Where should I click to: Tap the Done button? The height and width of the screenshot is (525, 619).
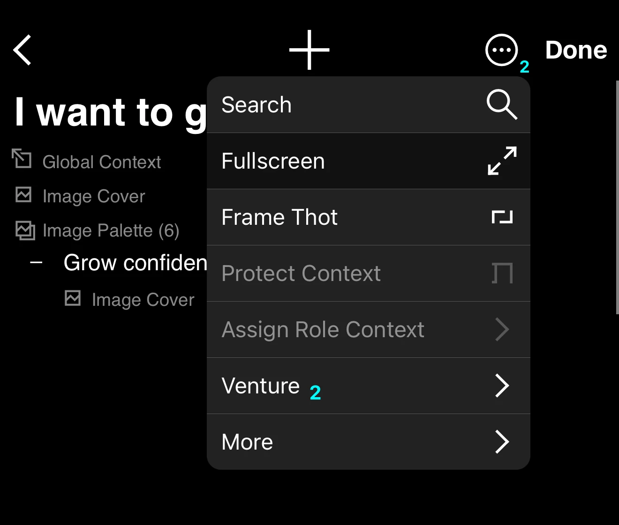click(576, 50)
